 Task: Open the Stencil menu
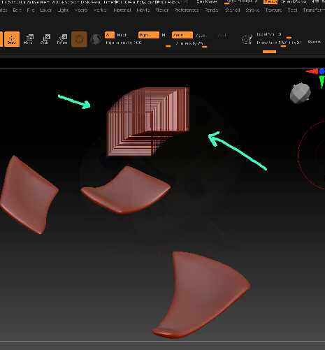click(233, 10)
